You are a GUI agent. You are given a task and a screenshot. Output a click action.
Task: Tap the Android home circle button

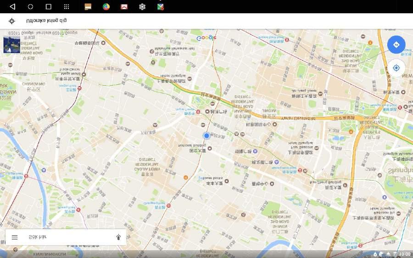point(31,6)
